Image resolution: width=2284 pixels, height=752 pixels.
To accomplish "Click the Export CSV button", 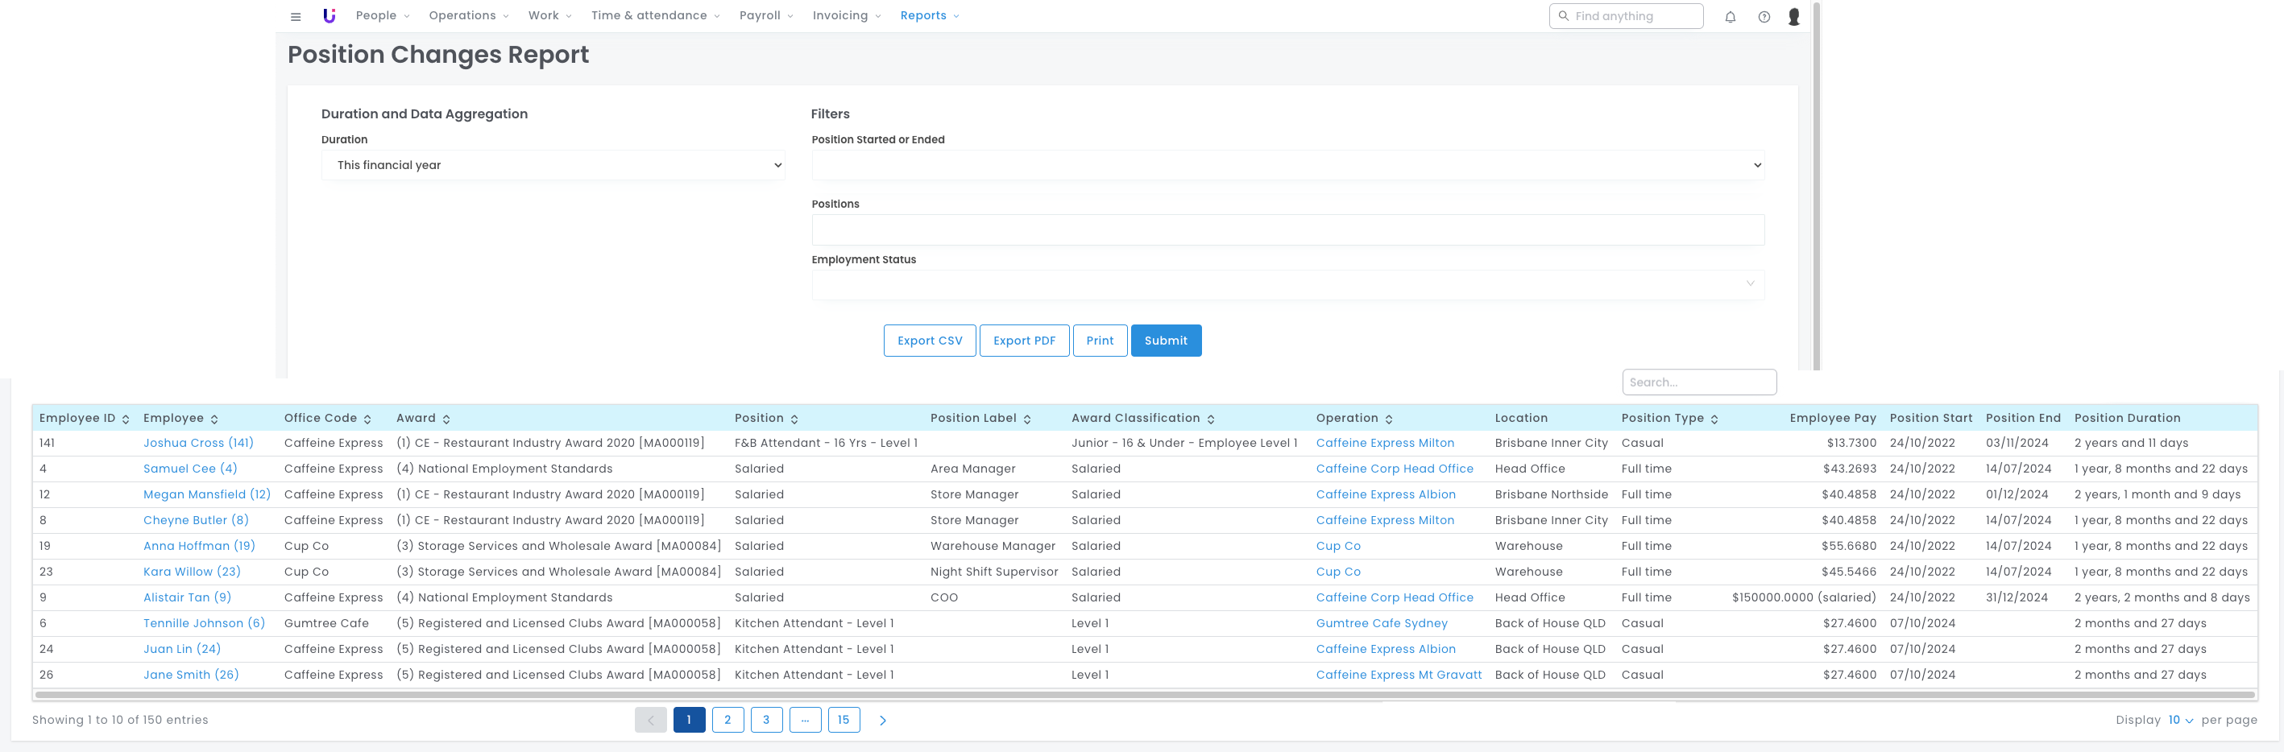I will [x=928, y=341].
